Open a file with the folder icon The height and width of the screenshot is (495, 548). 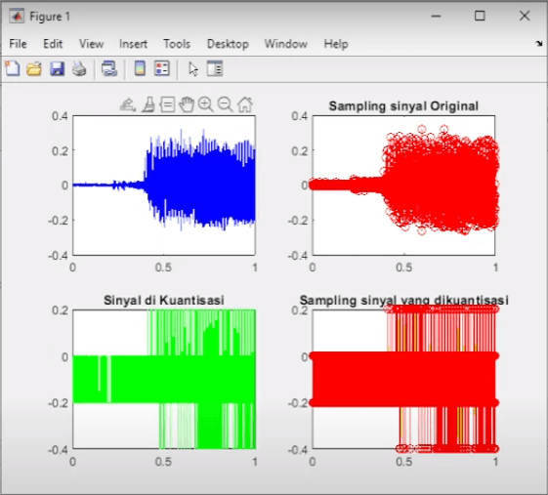click(x=34, y=68)
